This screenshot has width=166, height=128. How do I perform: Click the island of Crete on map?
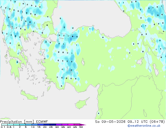pos(29,95)
